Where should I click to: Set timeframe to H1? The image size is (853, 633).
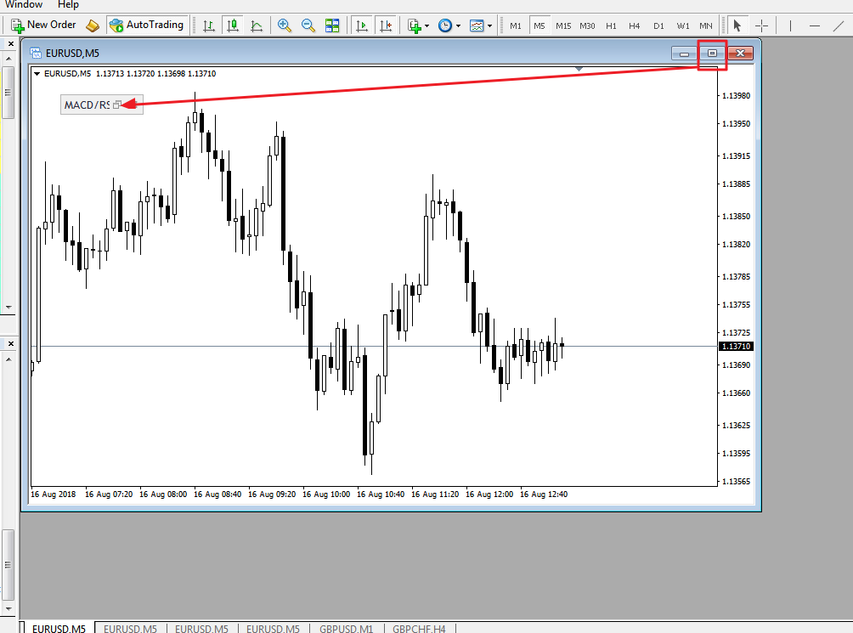[x=611, y=26]
